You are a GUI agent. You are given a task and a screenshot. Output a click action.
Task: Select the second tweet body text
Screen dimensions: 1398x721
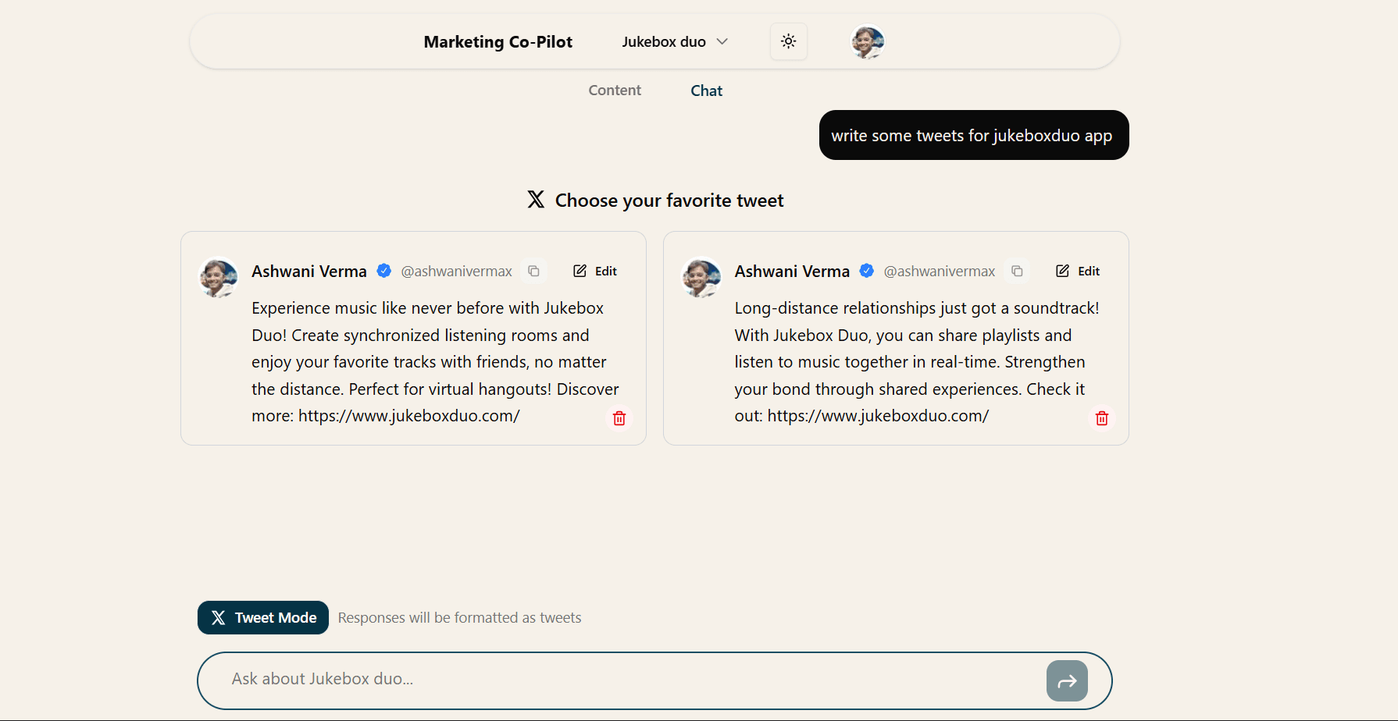(x=917, y=362)
